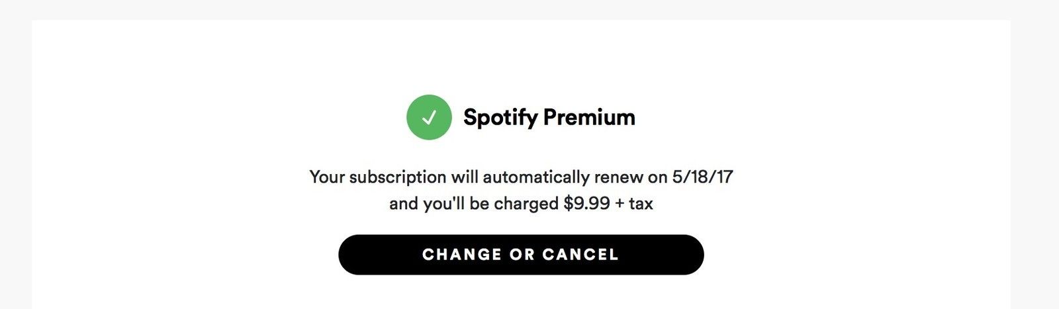
Task: Click the green checkmark icon
Action: pos(429,117)
